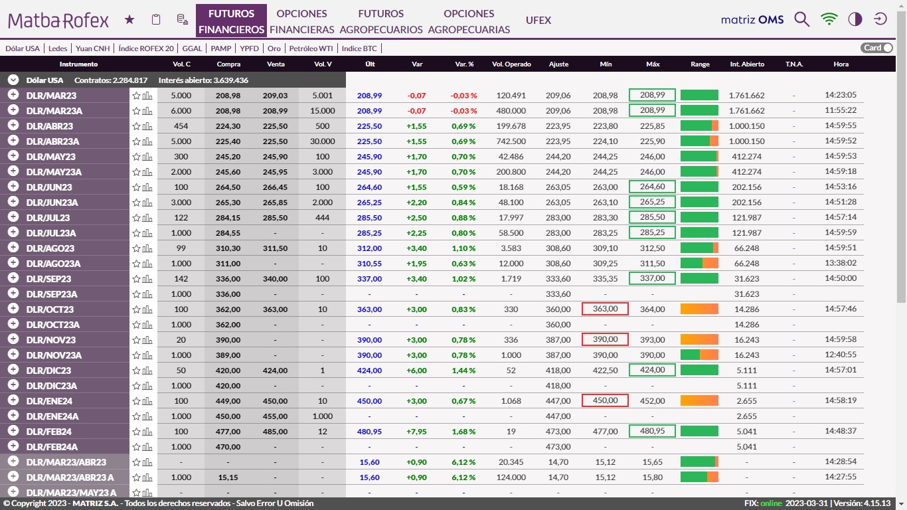Open the clipboard icon in top bar
The image size is (907, 510).
[x=156, y=20]
